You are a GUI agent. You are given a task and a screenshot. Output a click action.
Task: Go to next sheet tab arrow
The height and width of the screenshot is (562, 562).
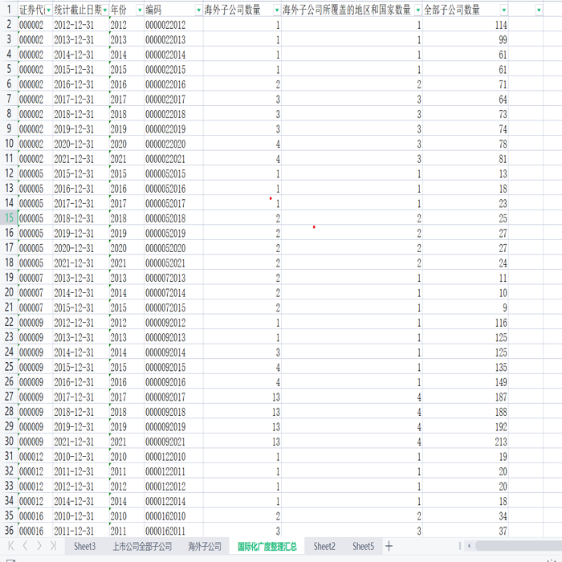click(39, 546)
